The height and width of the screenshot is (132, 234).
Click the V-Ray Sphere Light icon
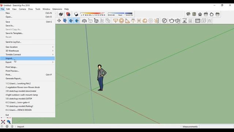coord(121,21)
